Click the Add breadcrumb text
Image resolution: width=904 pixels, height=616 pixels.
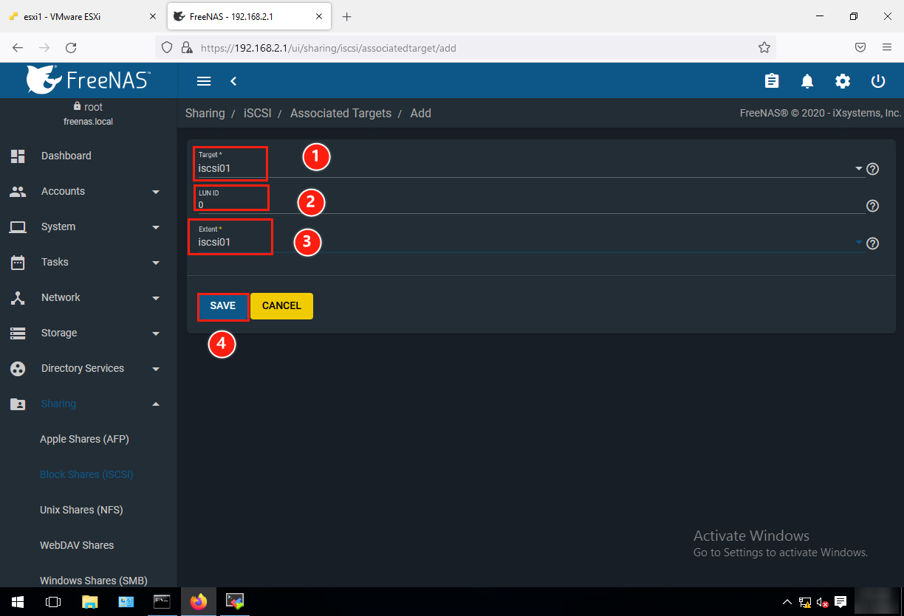421,114
